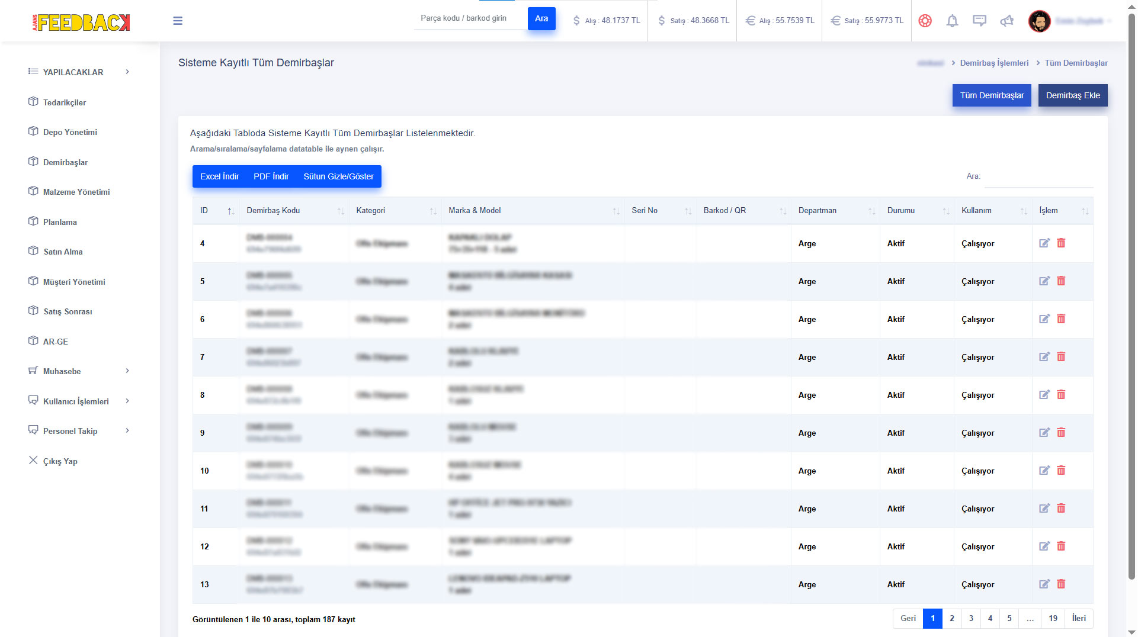
Task: Expand the Kullanıcı İşlemleri submenu
Action: (79, 401)
